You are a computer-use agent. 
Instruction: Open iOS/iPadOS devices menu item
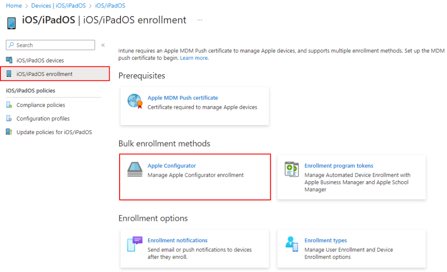[40, 60]
